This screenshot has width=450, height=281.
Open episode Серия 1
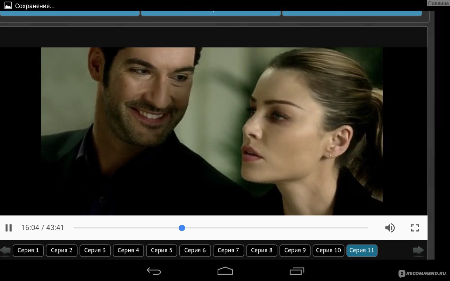[x=28, y=250]
